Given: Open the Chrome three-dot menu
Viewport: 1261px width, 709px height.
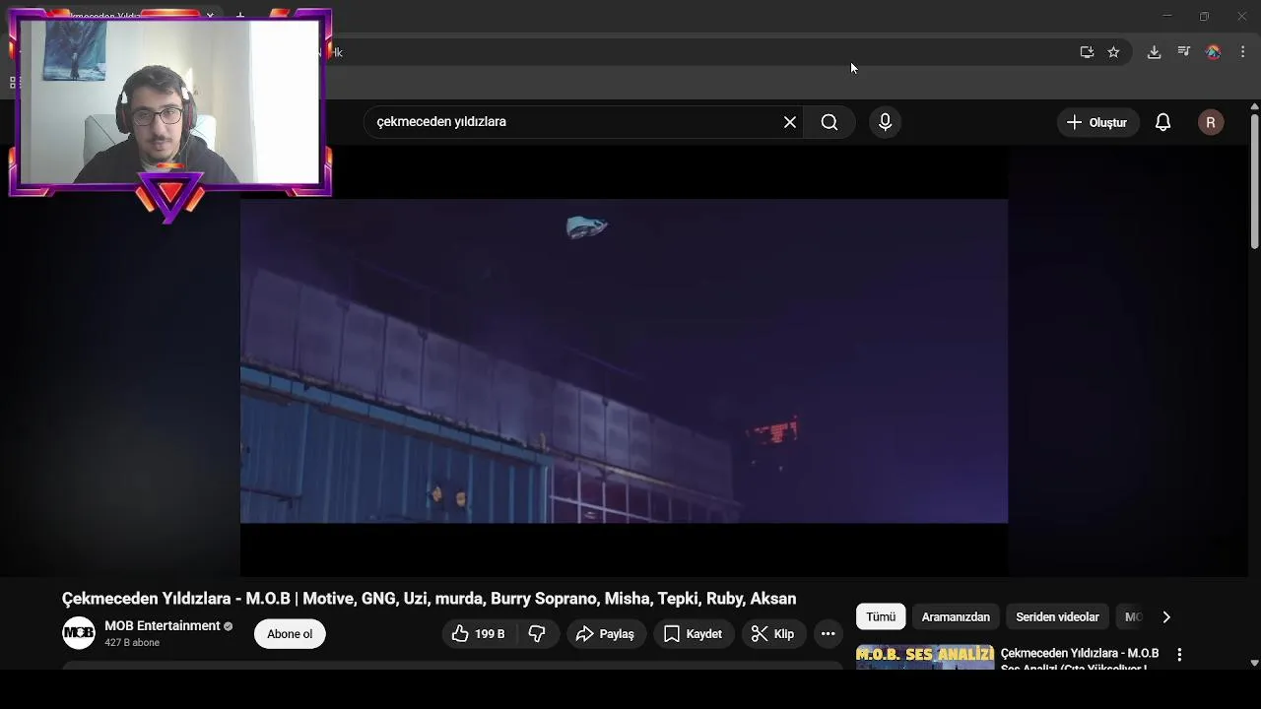Looking at the screenshot, I should click(x=1243, y=52).
